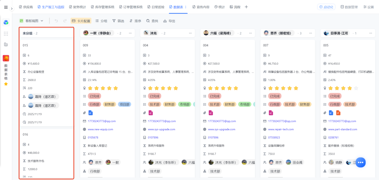Click 思齐 avatar chip in card 009

tap(95, 162)
